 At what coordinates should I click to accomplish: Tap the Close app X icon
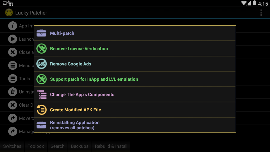[x=13, y=52]
